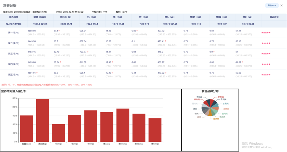Click the 每人每天参考值 reference row
Image resolution: width=287 pixels, height=152 pixels.
coord(13,24)
